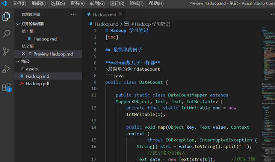Open the Run and Debug view
Viewport: 275px width, 162px height.
(x=6, y=69)
